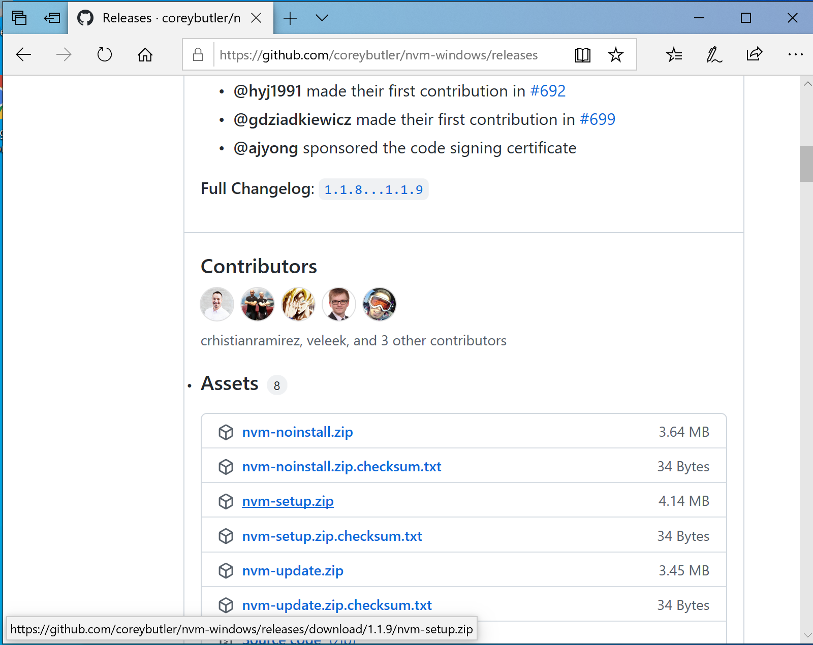This screenshot has height=645, width=813.
Task: Download nvm-noinstall.zip asset
Action: pos(298,432)
